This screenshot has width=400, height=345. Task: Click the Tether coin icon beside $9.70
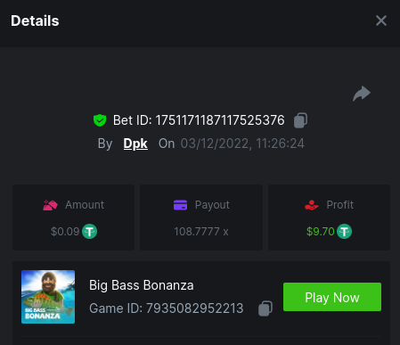tap(344, 232)
